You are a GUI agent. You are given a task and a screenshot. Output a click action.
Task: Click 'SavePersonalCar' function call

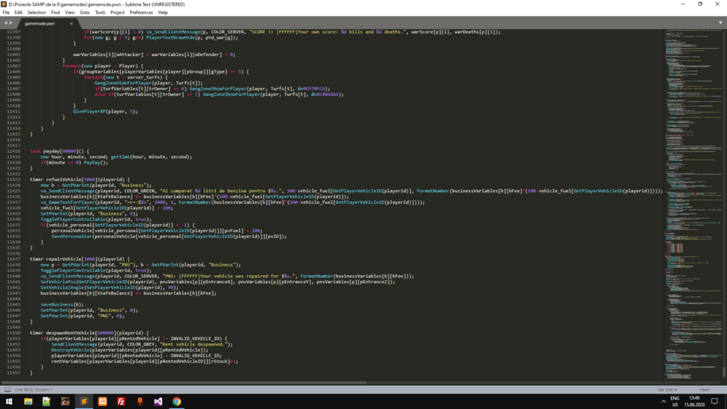71,237
